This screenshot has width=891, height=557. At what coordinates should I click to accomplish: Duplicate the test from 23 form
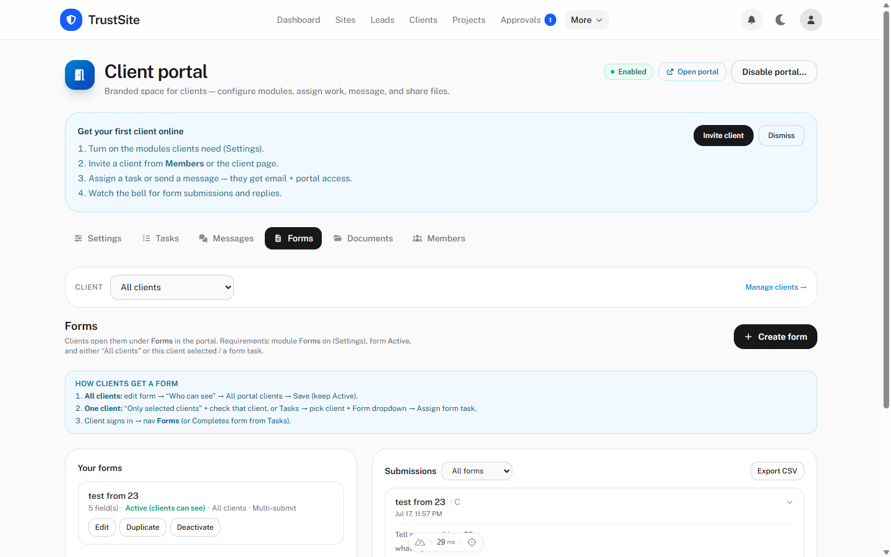143,527
